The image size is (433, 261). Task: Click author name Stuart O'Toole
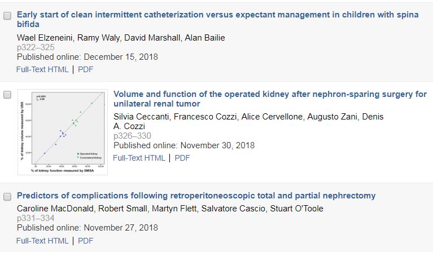coord(296,209)
